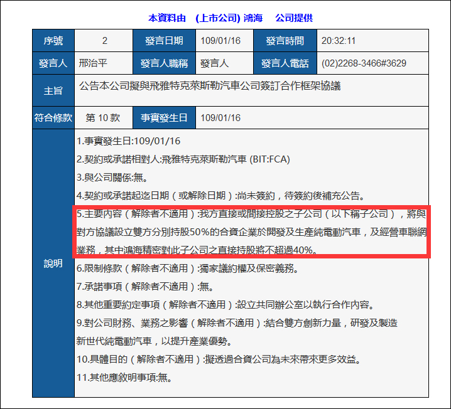Click line 9 starting '9.對公司財務、業務之影響'
The image size is (451, 409).
237,323
